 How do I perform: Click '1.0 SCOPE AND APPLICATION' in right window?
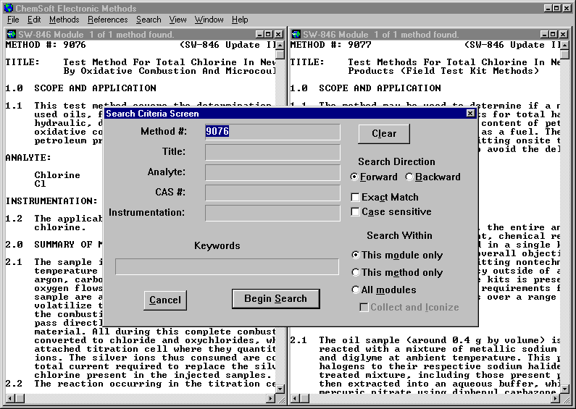(x=365, y=88)
